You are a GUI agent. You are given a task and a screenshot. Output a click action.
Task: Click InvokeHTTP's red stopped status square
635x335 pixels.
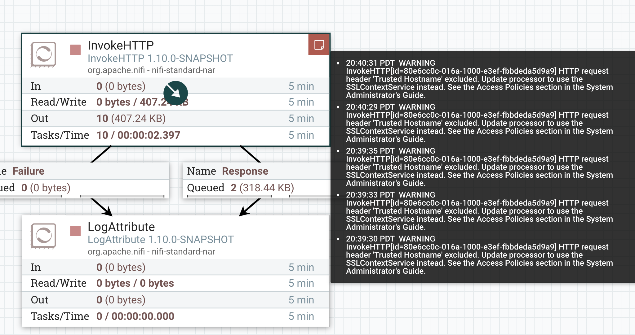(75, 50)
